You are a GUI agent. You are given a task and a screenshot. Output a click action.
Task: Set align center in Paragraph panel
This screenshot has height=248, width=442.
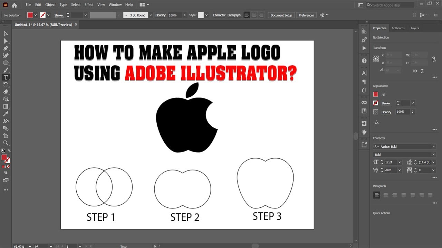coord(386,195)
